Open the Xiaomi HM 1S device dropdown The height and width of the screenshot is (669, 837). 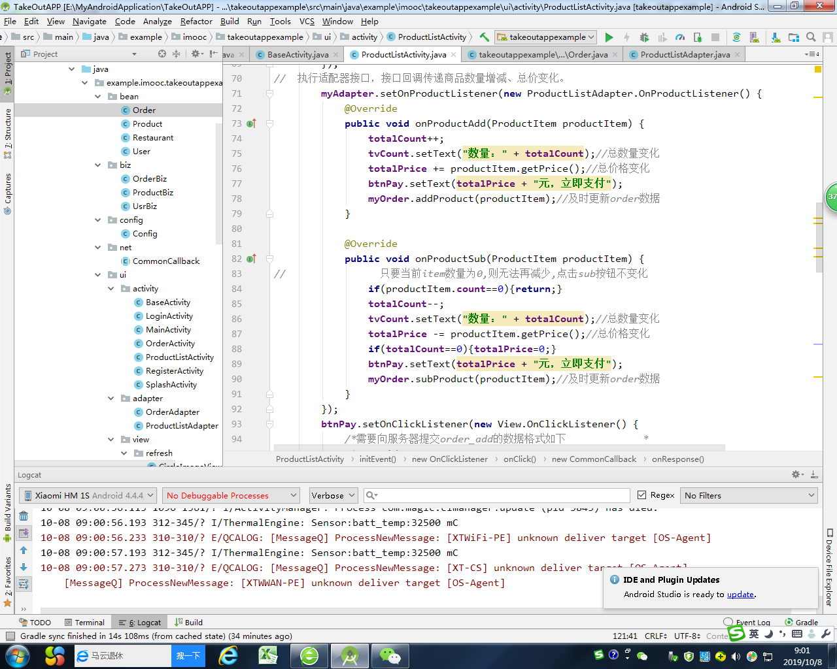click(88, 496)
